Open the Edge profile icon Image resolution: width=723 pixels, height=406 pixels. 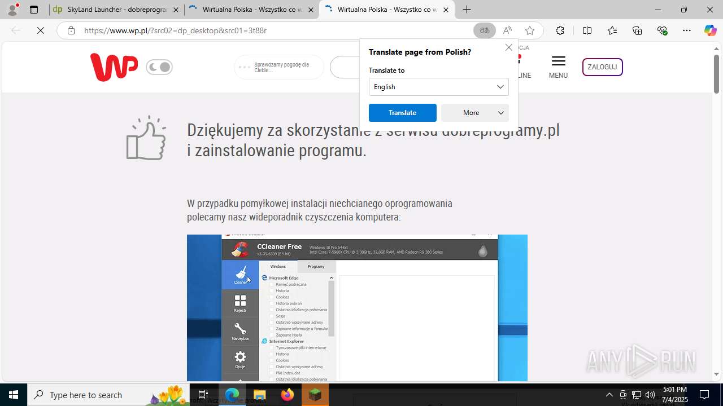click(x=12, y=10)
